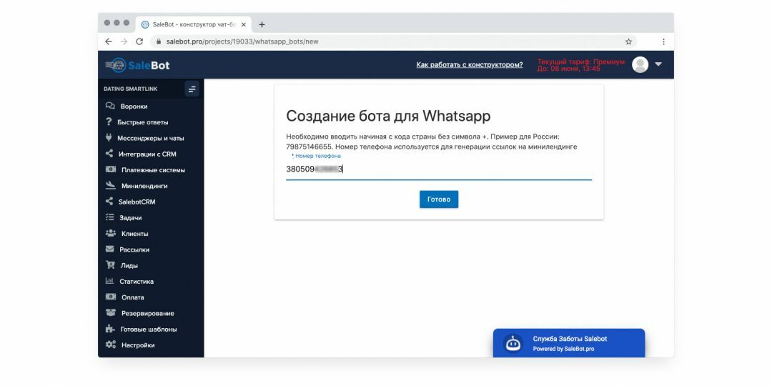Click the robot icon in support chat widget
This screenshot has width=772, height=386.
[513, 343]
